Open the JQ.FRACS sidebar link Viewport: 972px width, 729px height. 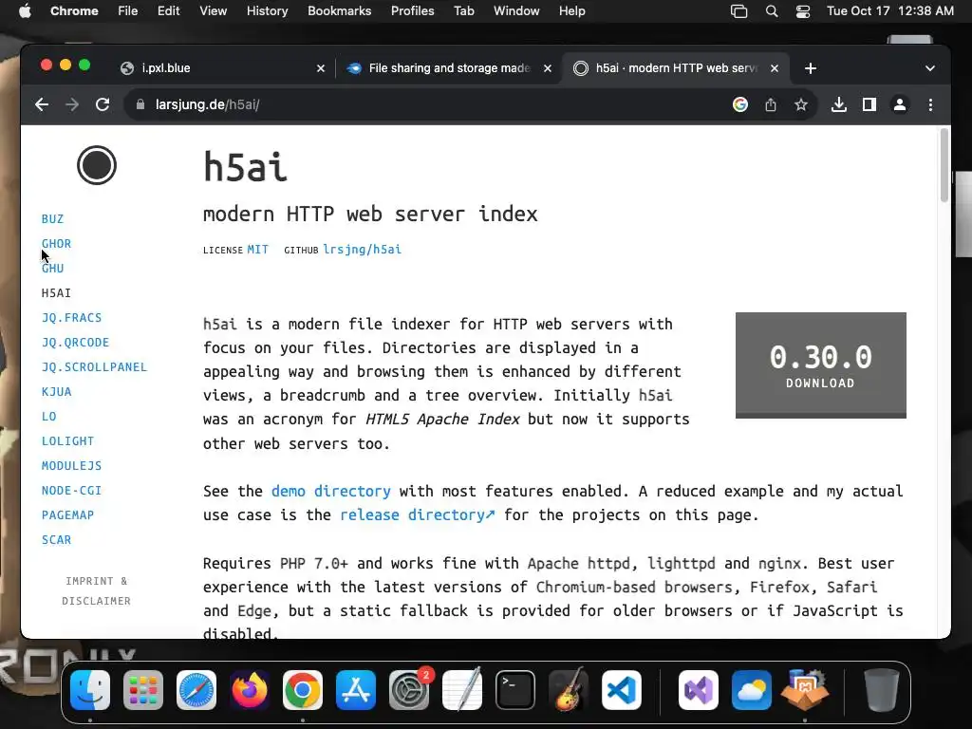click(71, 317)
